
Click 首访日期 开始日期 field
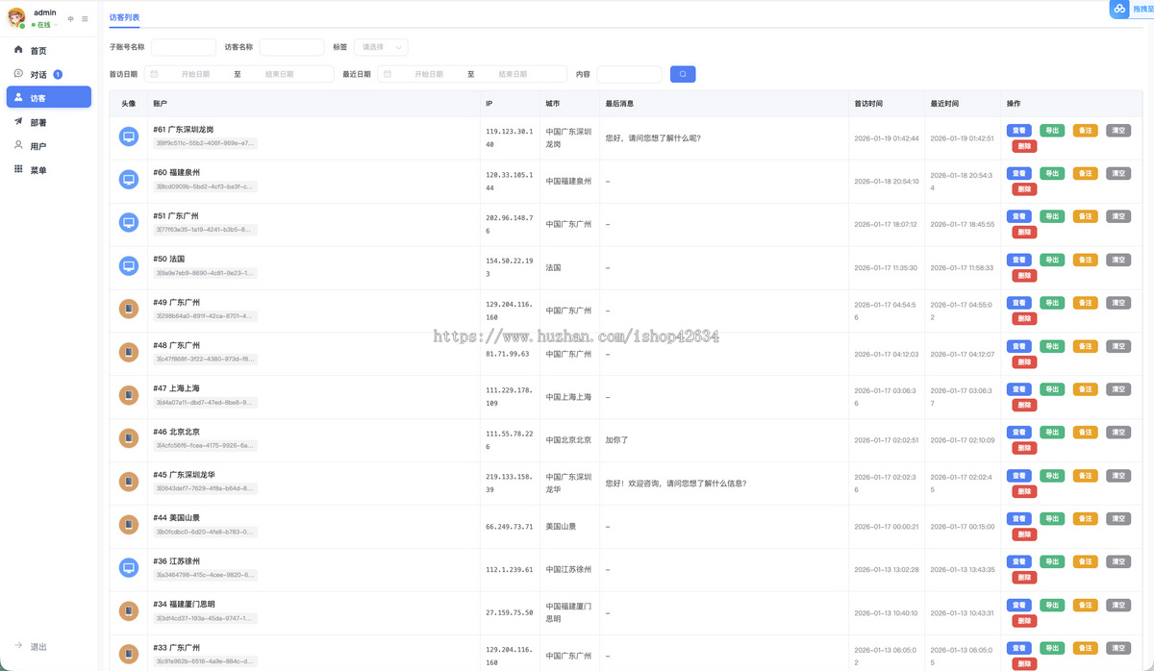pos(195,74)
